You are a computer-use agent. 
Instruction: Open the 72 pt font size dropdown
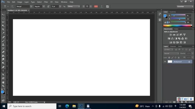tap(60, 6)
